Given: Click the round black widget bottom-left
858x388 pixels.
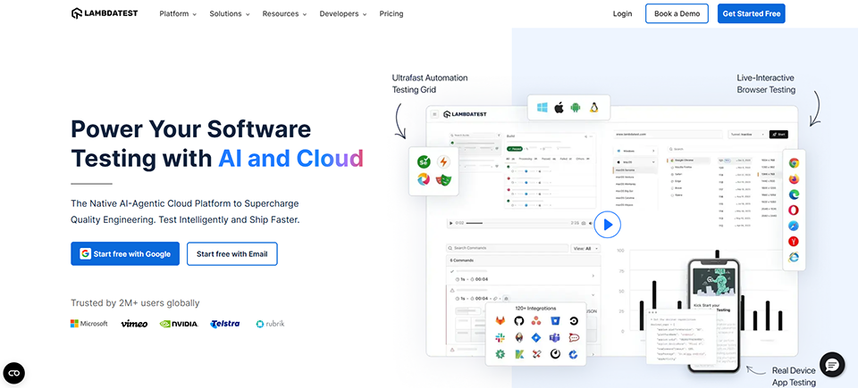Looking at the screenshot, I should click(x=14, y=373).
